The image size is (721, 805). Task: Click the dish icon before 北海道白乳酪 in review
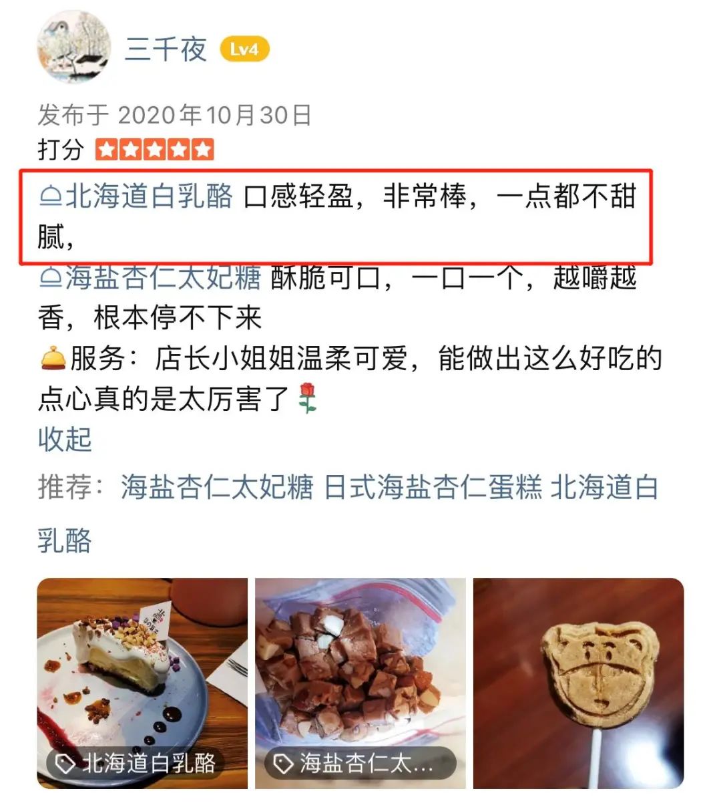51,196
